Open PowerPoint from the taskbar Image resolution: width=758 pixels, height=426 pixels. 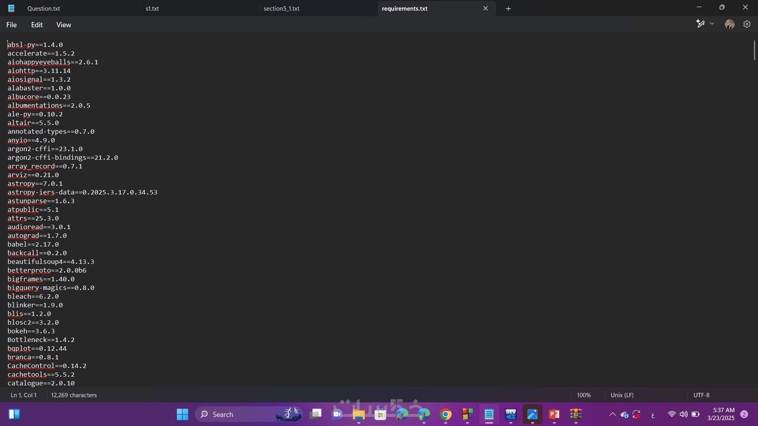[554, 414]
